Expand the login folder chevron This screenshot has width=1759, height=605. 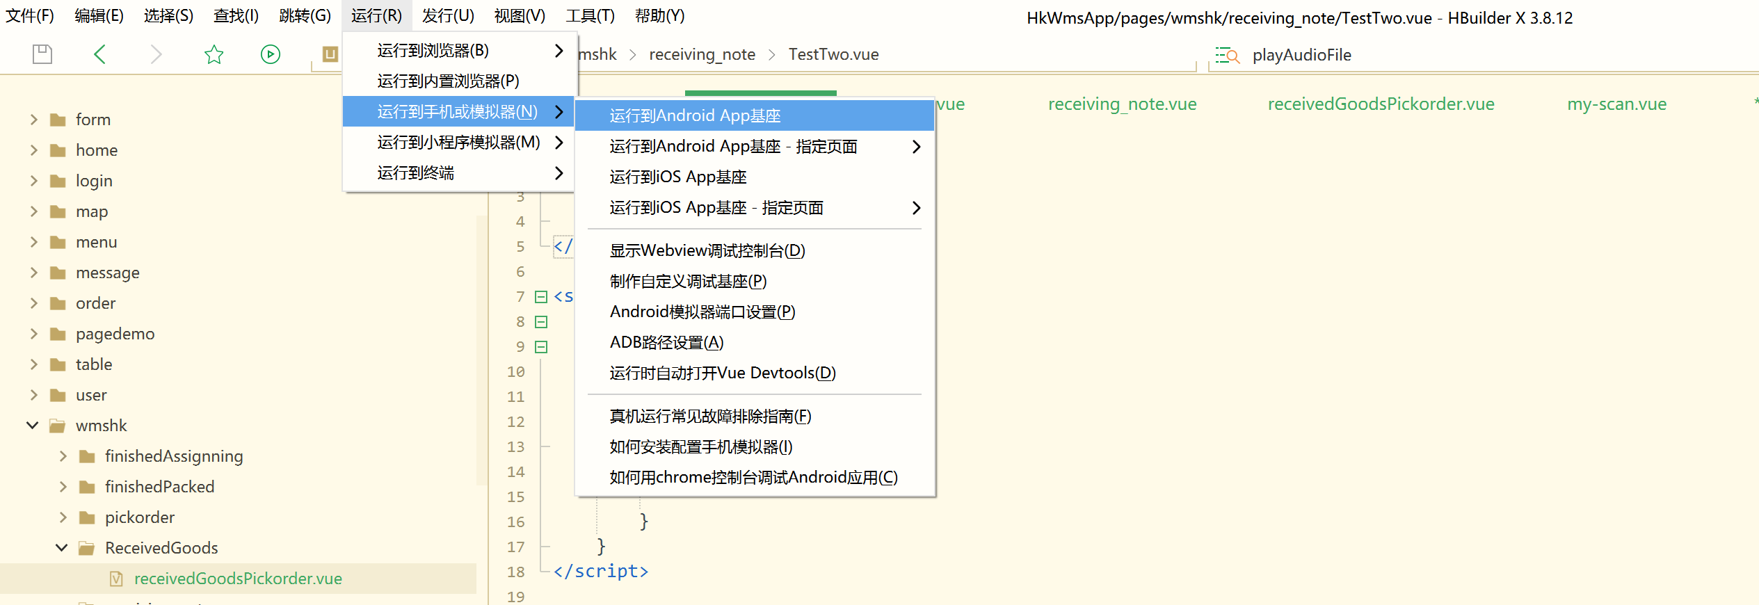(33, 181)
